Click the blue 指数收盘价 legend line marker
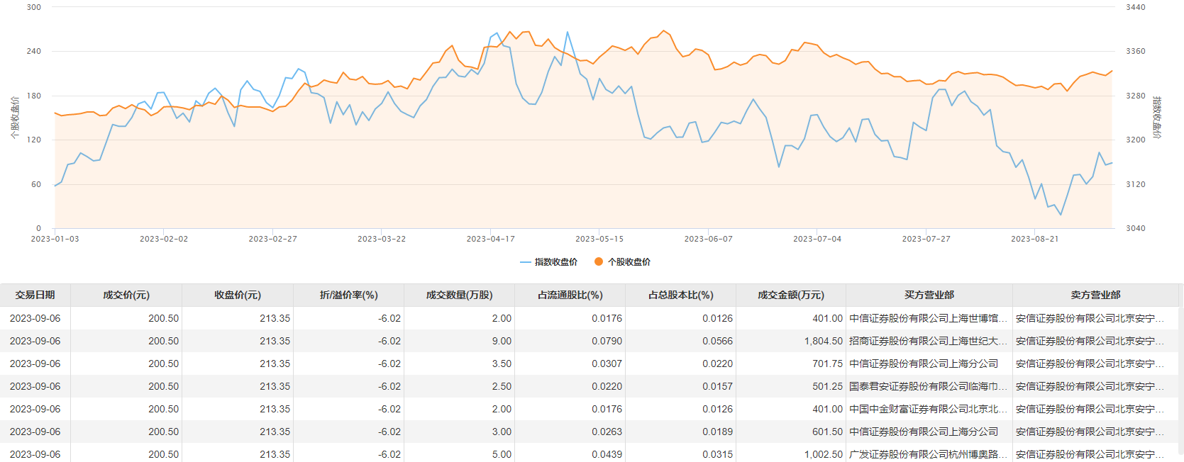The image size is (1184, 462). pos(526,262)
